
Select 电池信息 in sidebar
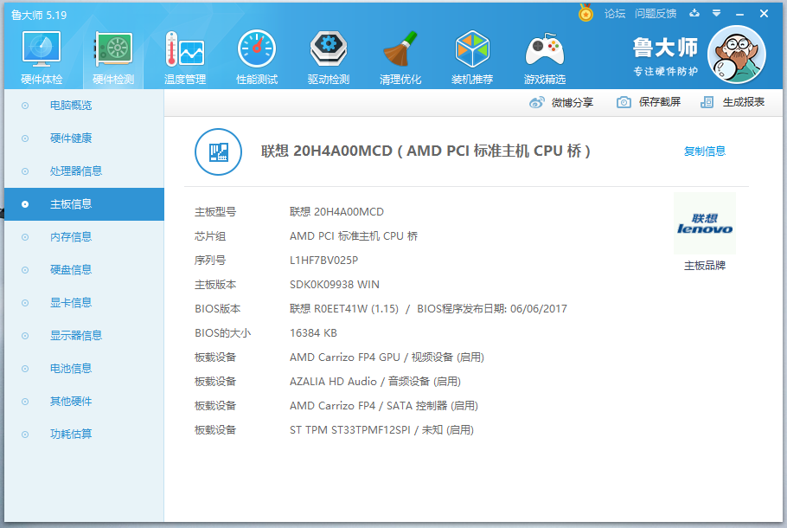(x=85, y=369)
